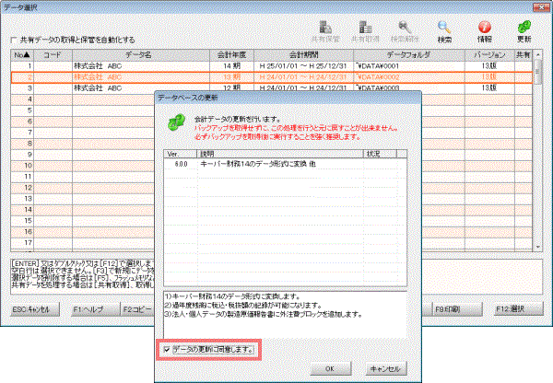Click the データ名 column header
Image resolution: width=553 pixels, height=383 pixels.
coord(141,55)
